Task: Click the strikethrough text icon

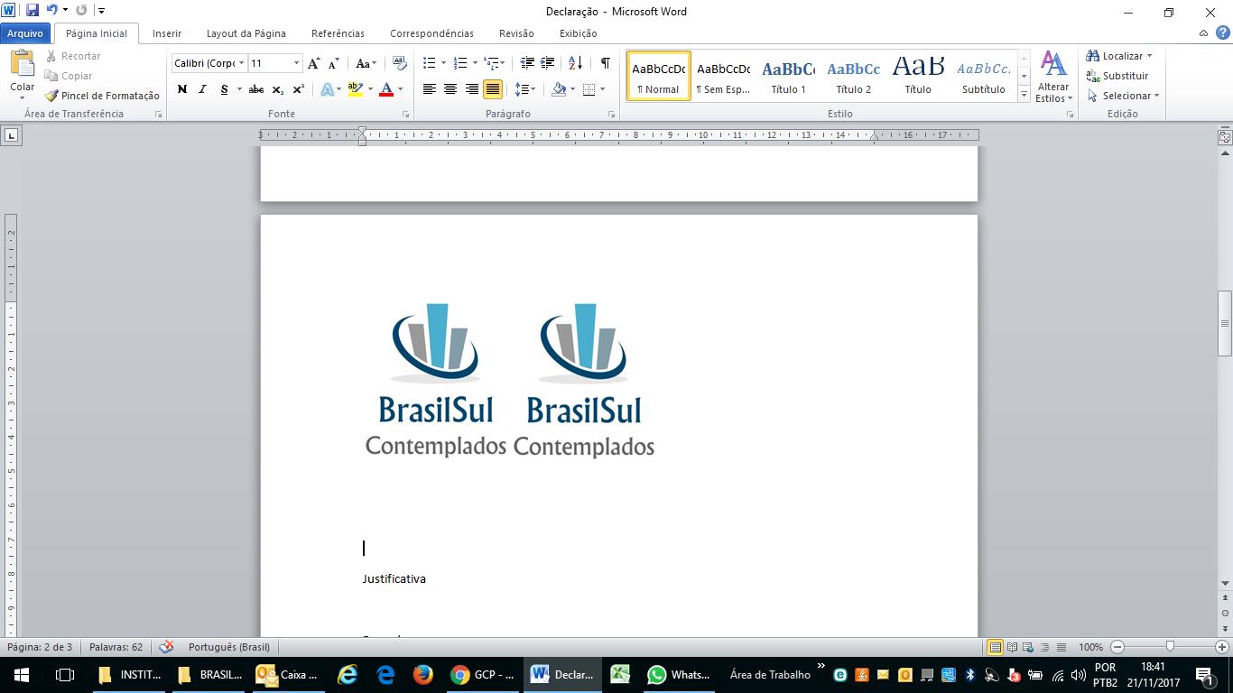Action: tap(256, 89)
